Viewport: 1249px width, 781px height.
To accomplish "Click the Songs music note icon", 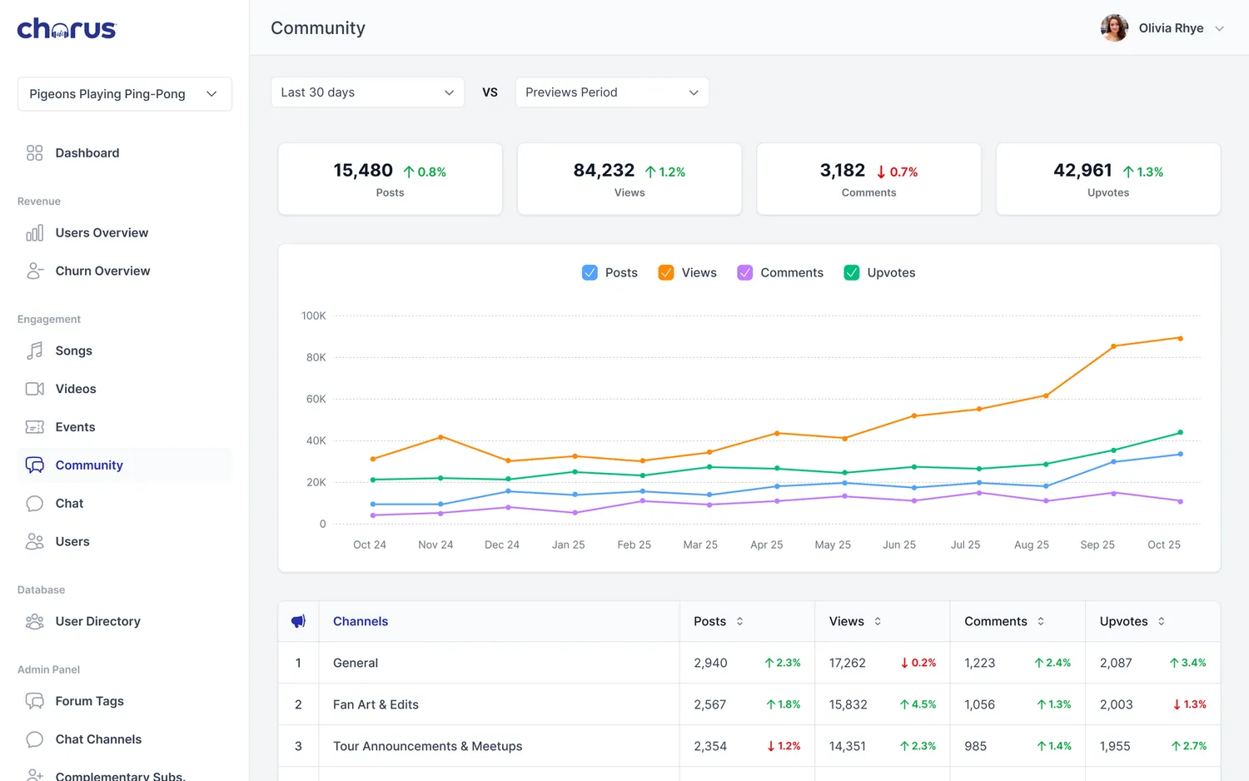I will 34,351.
